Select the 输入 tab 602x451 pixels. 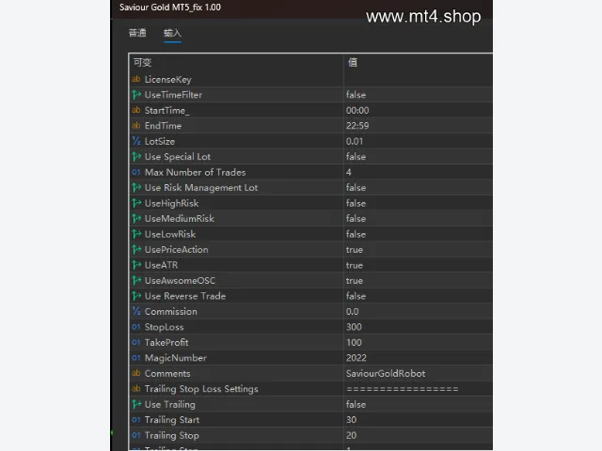tap(172, 33)
